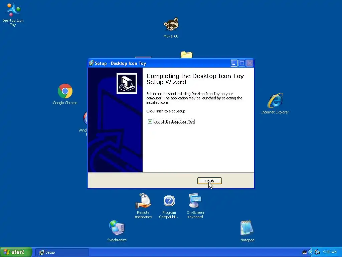Click the computer graphic in wizard sidebar

click(x=127, y=83)
